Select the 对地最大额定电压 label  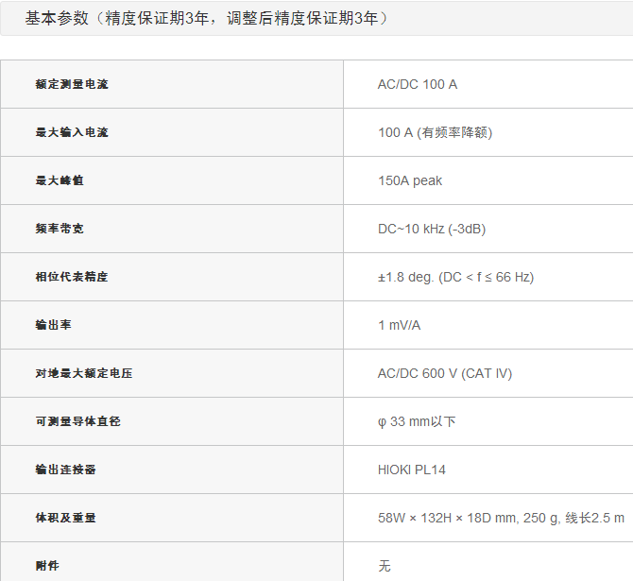coord(84,373)
